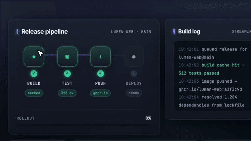
Task: Click the 'cached' status badge
Action: tap(34, 93)
